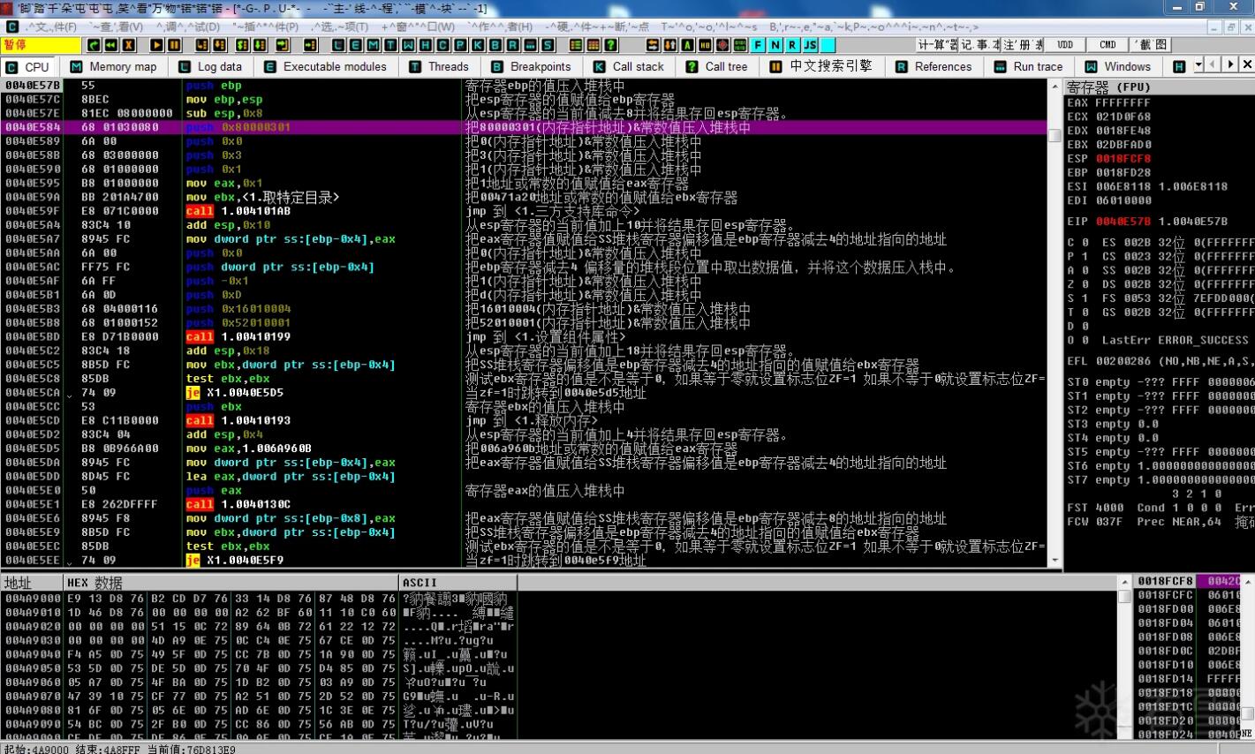This screenshot has height=754, width=1255.
Task: Click the E (modules) toolbar icon
Action: tap(356, 45)
